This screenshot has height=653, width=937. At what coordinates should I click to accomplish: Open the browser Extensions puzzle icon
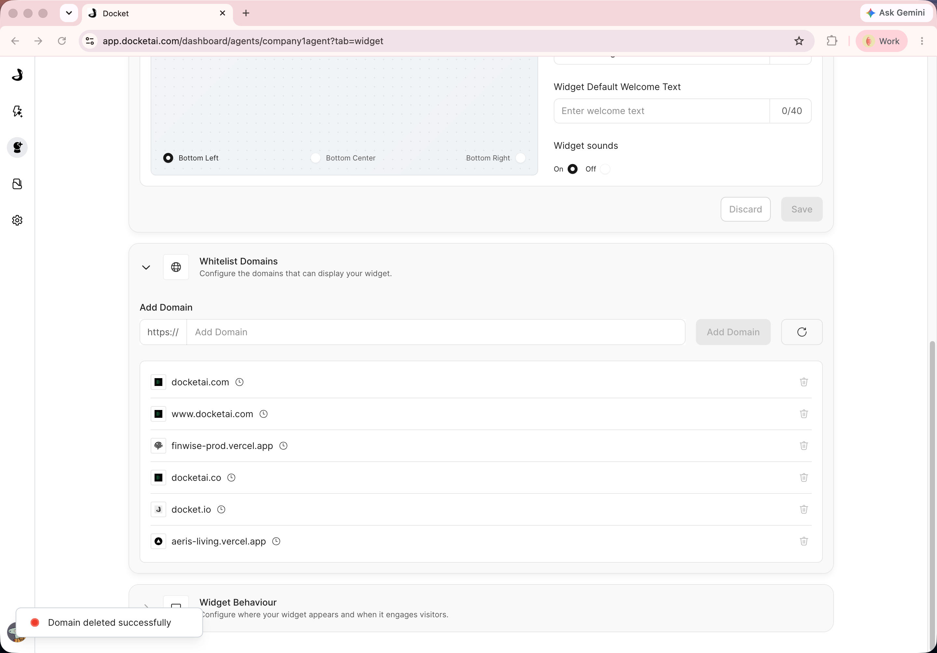[x=832, y=41]
